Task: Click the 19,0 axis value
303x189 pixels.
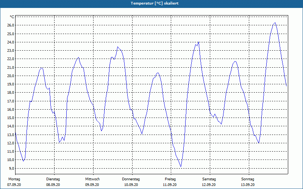Action: pos(11,84)
